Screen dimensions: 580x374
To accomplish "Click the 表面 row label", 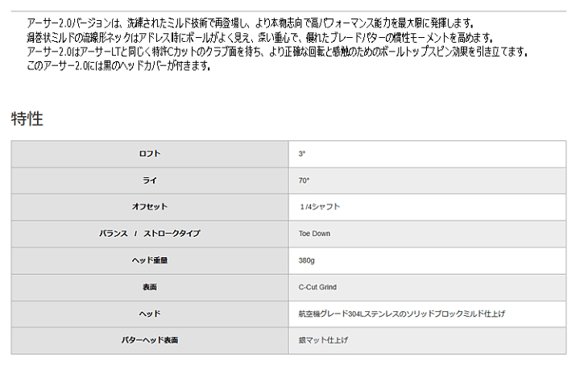I will pyautogui.click(x=150, y=287).
